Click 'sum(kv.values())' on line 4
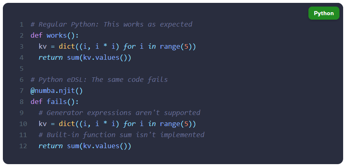The image size is (346, 167). coord(99,58)
